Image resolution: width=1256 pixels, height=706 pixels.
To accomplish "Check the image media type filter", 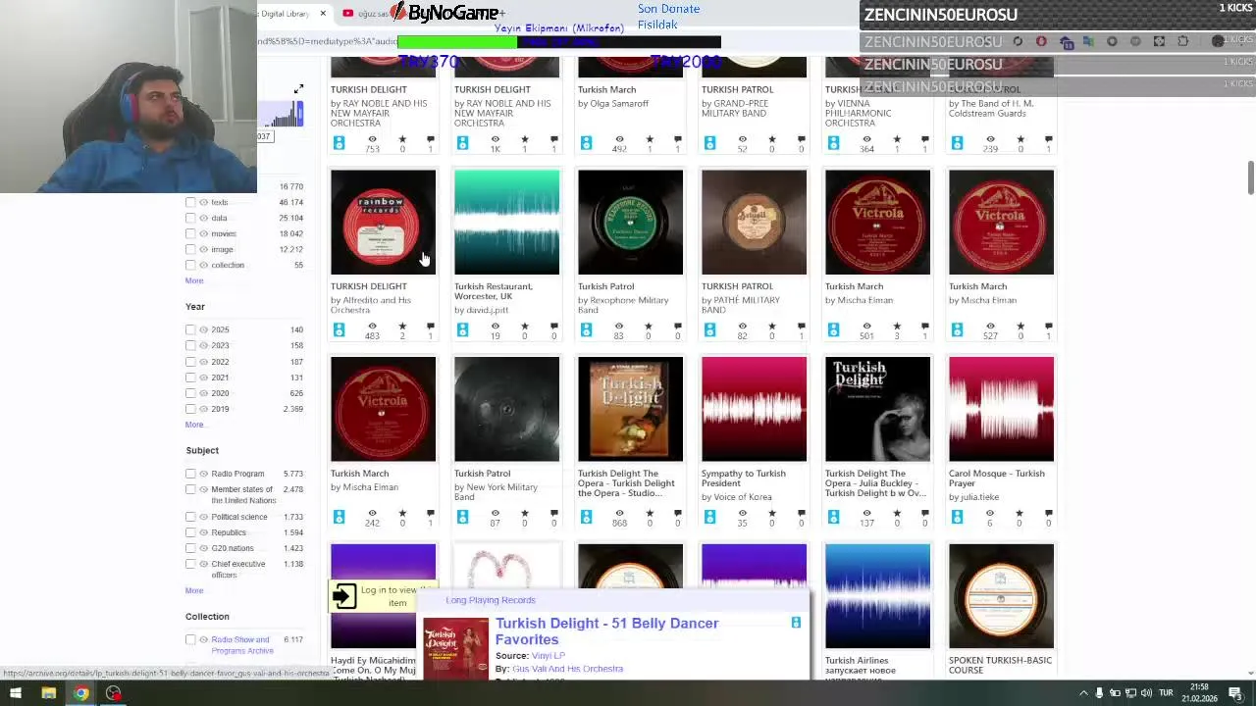I will pyautogui.click(x=190, y=249).
